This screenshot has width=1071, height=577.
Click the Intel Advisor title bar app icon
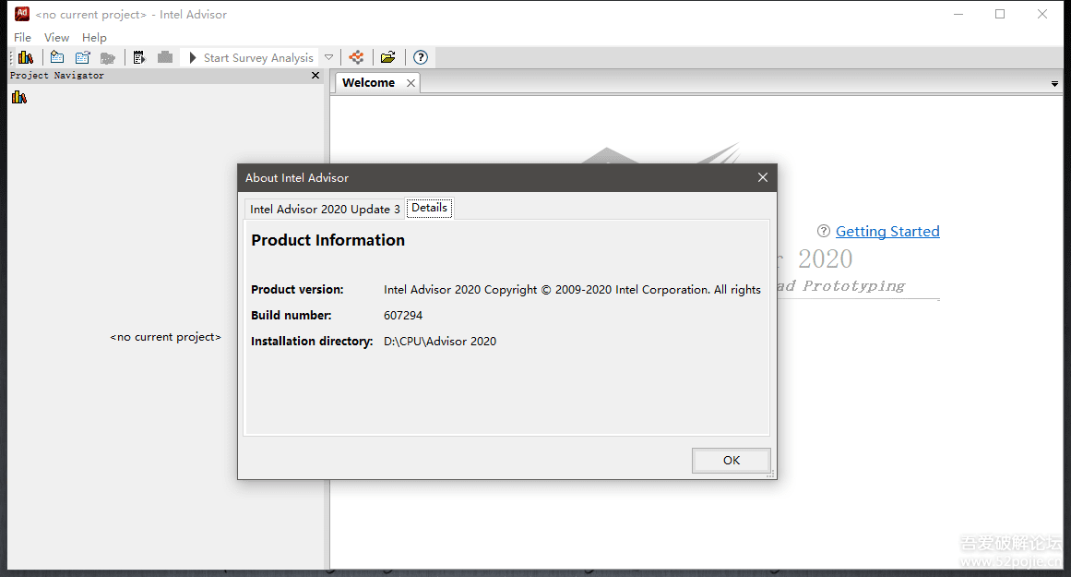click(x=22, y=14)
